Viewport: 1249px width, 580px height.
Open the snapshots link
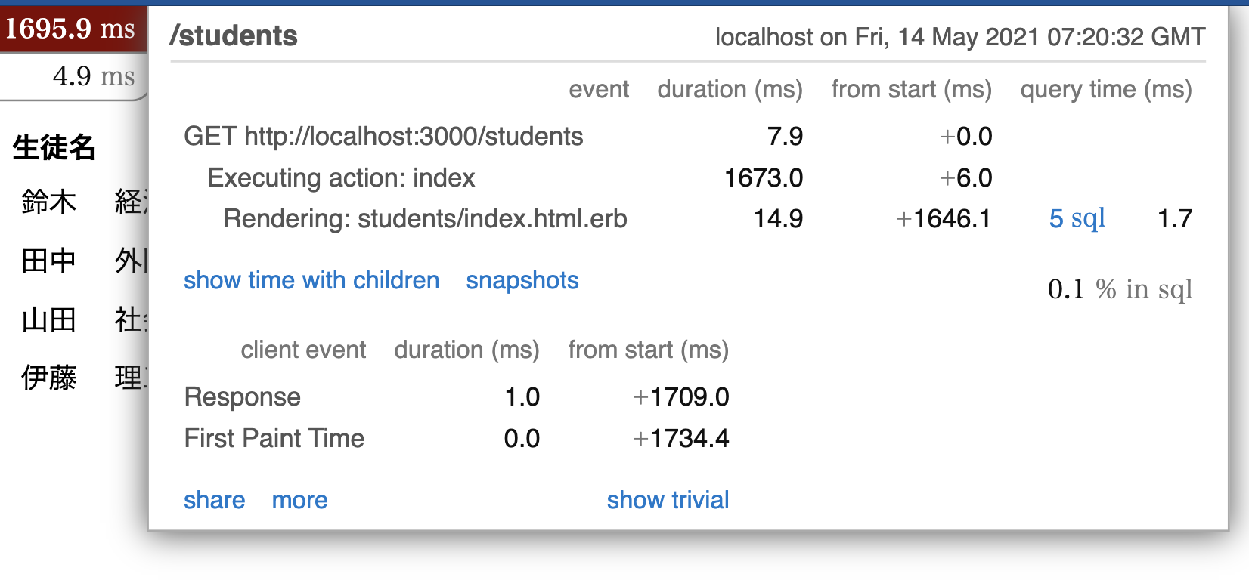coord(522,280)
